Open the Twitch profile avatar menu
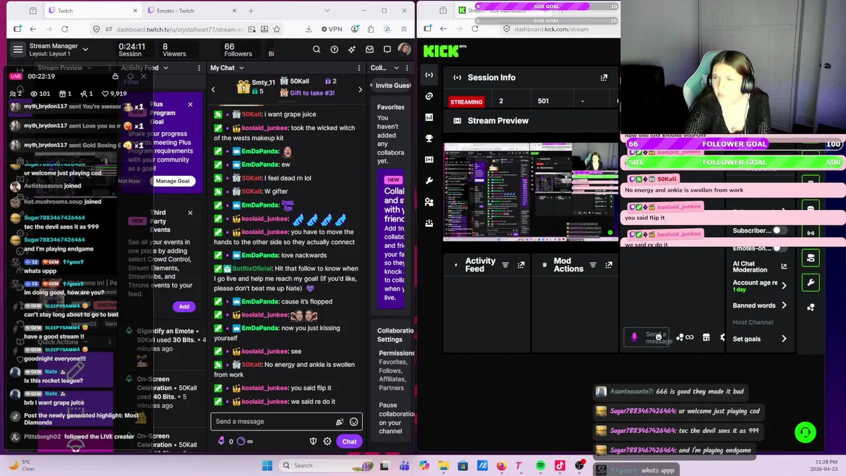Viewport: 846px width, 476px height. tap(404, 50)
